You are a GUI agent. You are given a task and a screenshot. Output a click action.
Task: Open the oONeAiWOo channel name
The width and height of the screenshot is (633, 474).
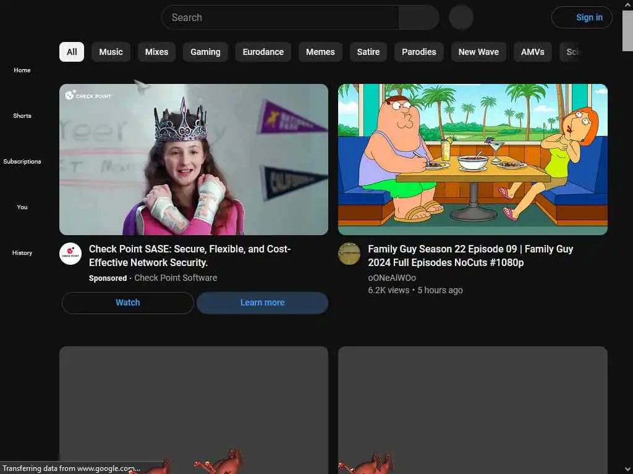pyautogui.click(x=391, y=278)
